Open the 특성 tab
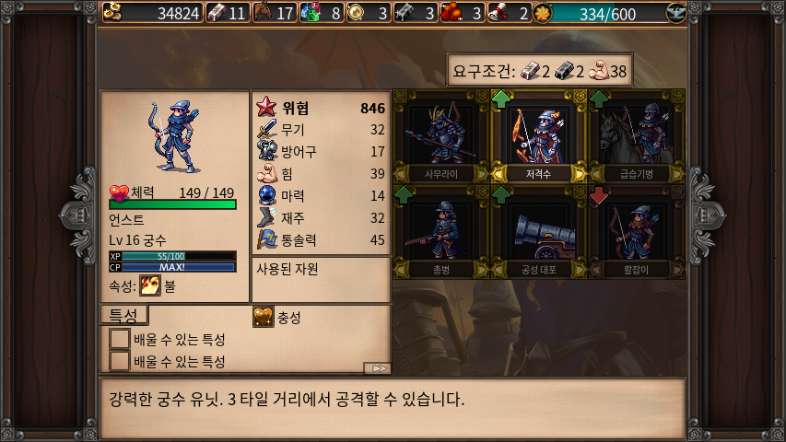The width and height of the screenshot is (786, 442). [123, 315]
